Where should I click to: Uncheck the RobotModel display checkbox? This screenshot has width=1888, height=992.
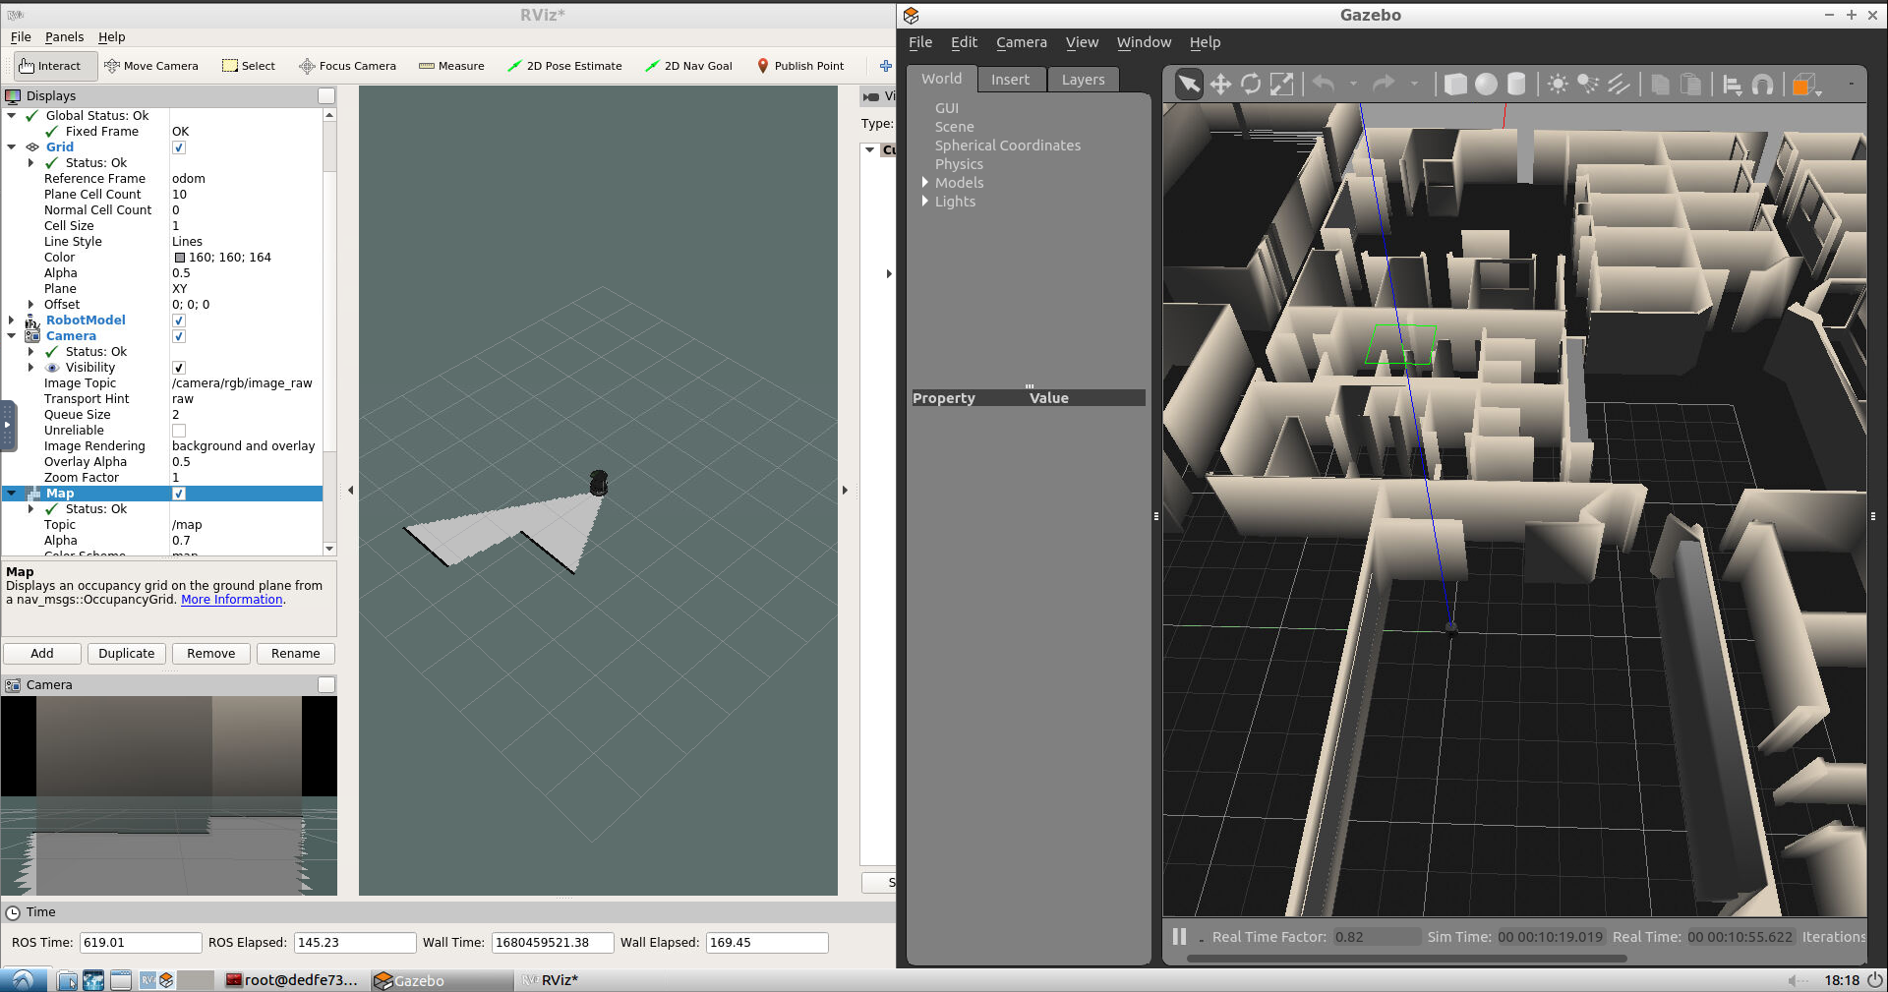click(x=179, y=321)
